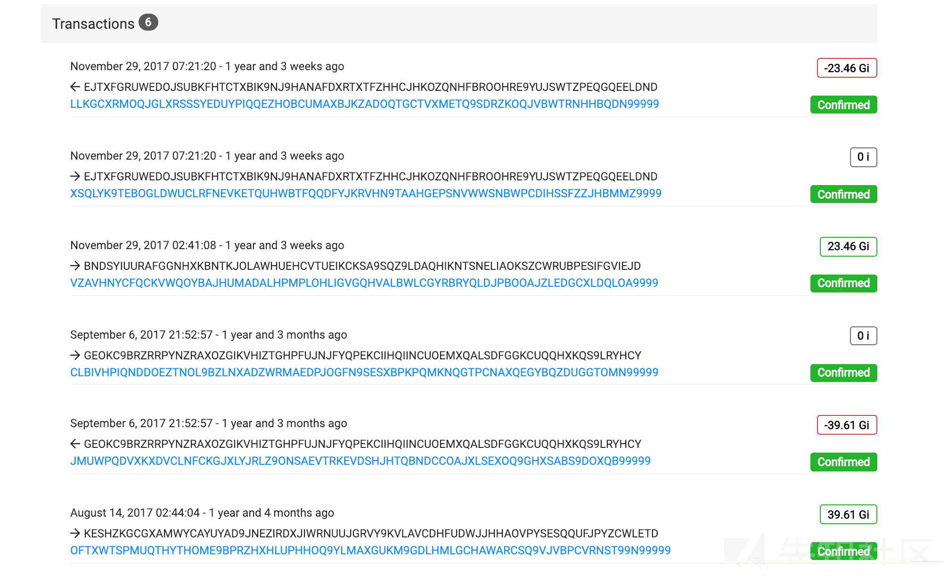Open transaction hash starting with JMUWPQDVXKXDVC
This screenshot has width=948, height=584.
[360, 461]
